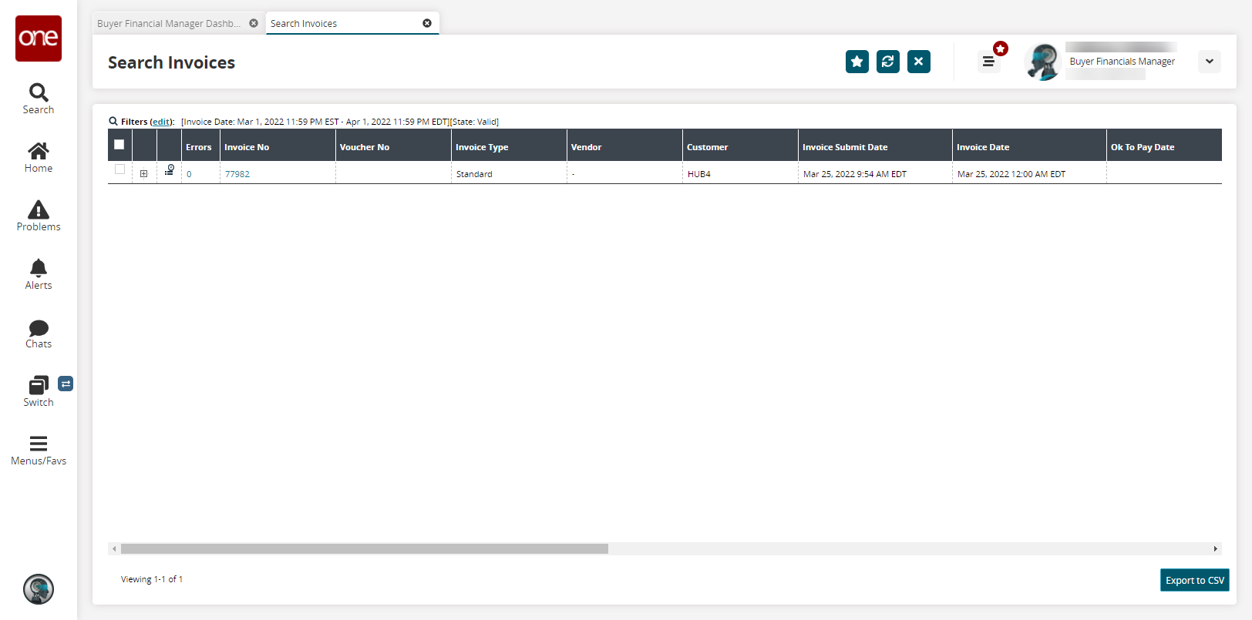Click the Search Invoices page heading
This screenshot has height=620, width=1252.
[x=171, y=62]
